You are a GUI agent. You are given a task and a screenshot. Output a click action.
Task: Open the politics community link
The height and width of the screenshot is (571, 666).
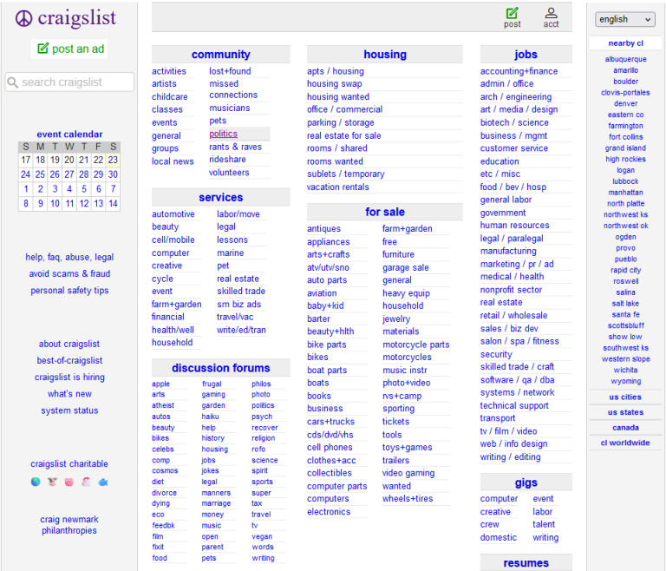click(224, 134)
